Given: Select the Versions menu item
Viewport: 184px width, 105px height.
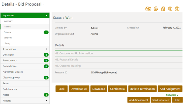Looking at the screenshot, I should click(x=8, y=38).
